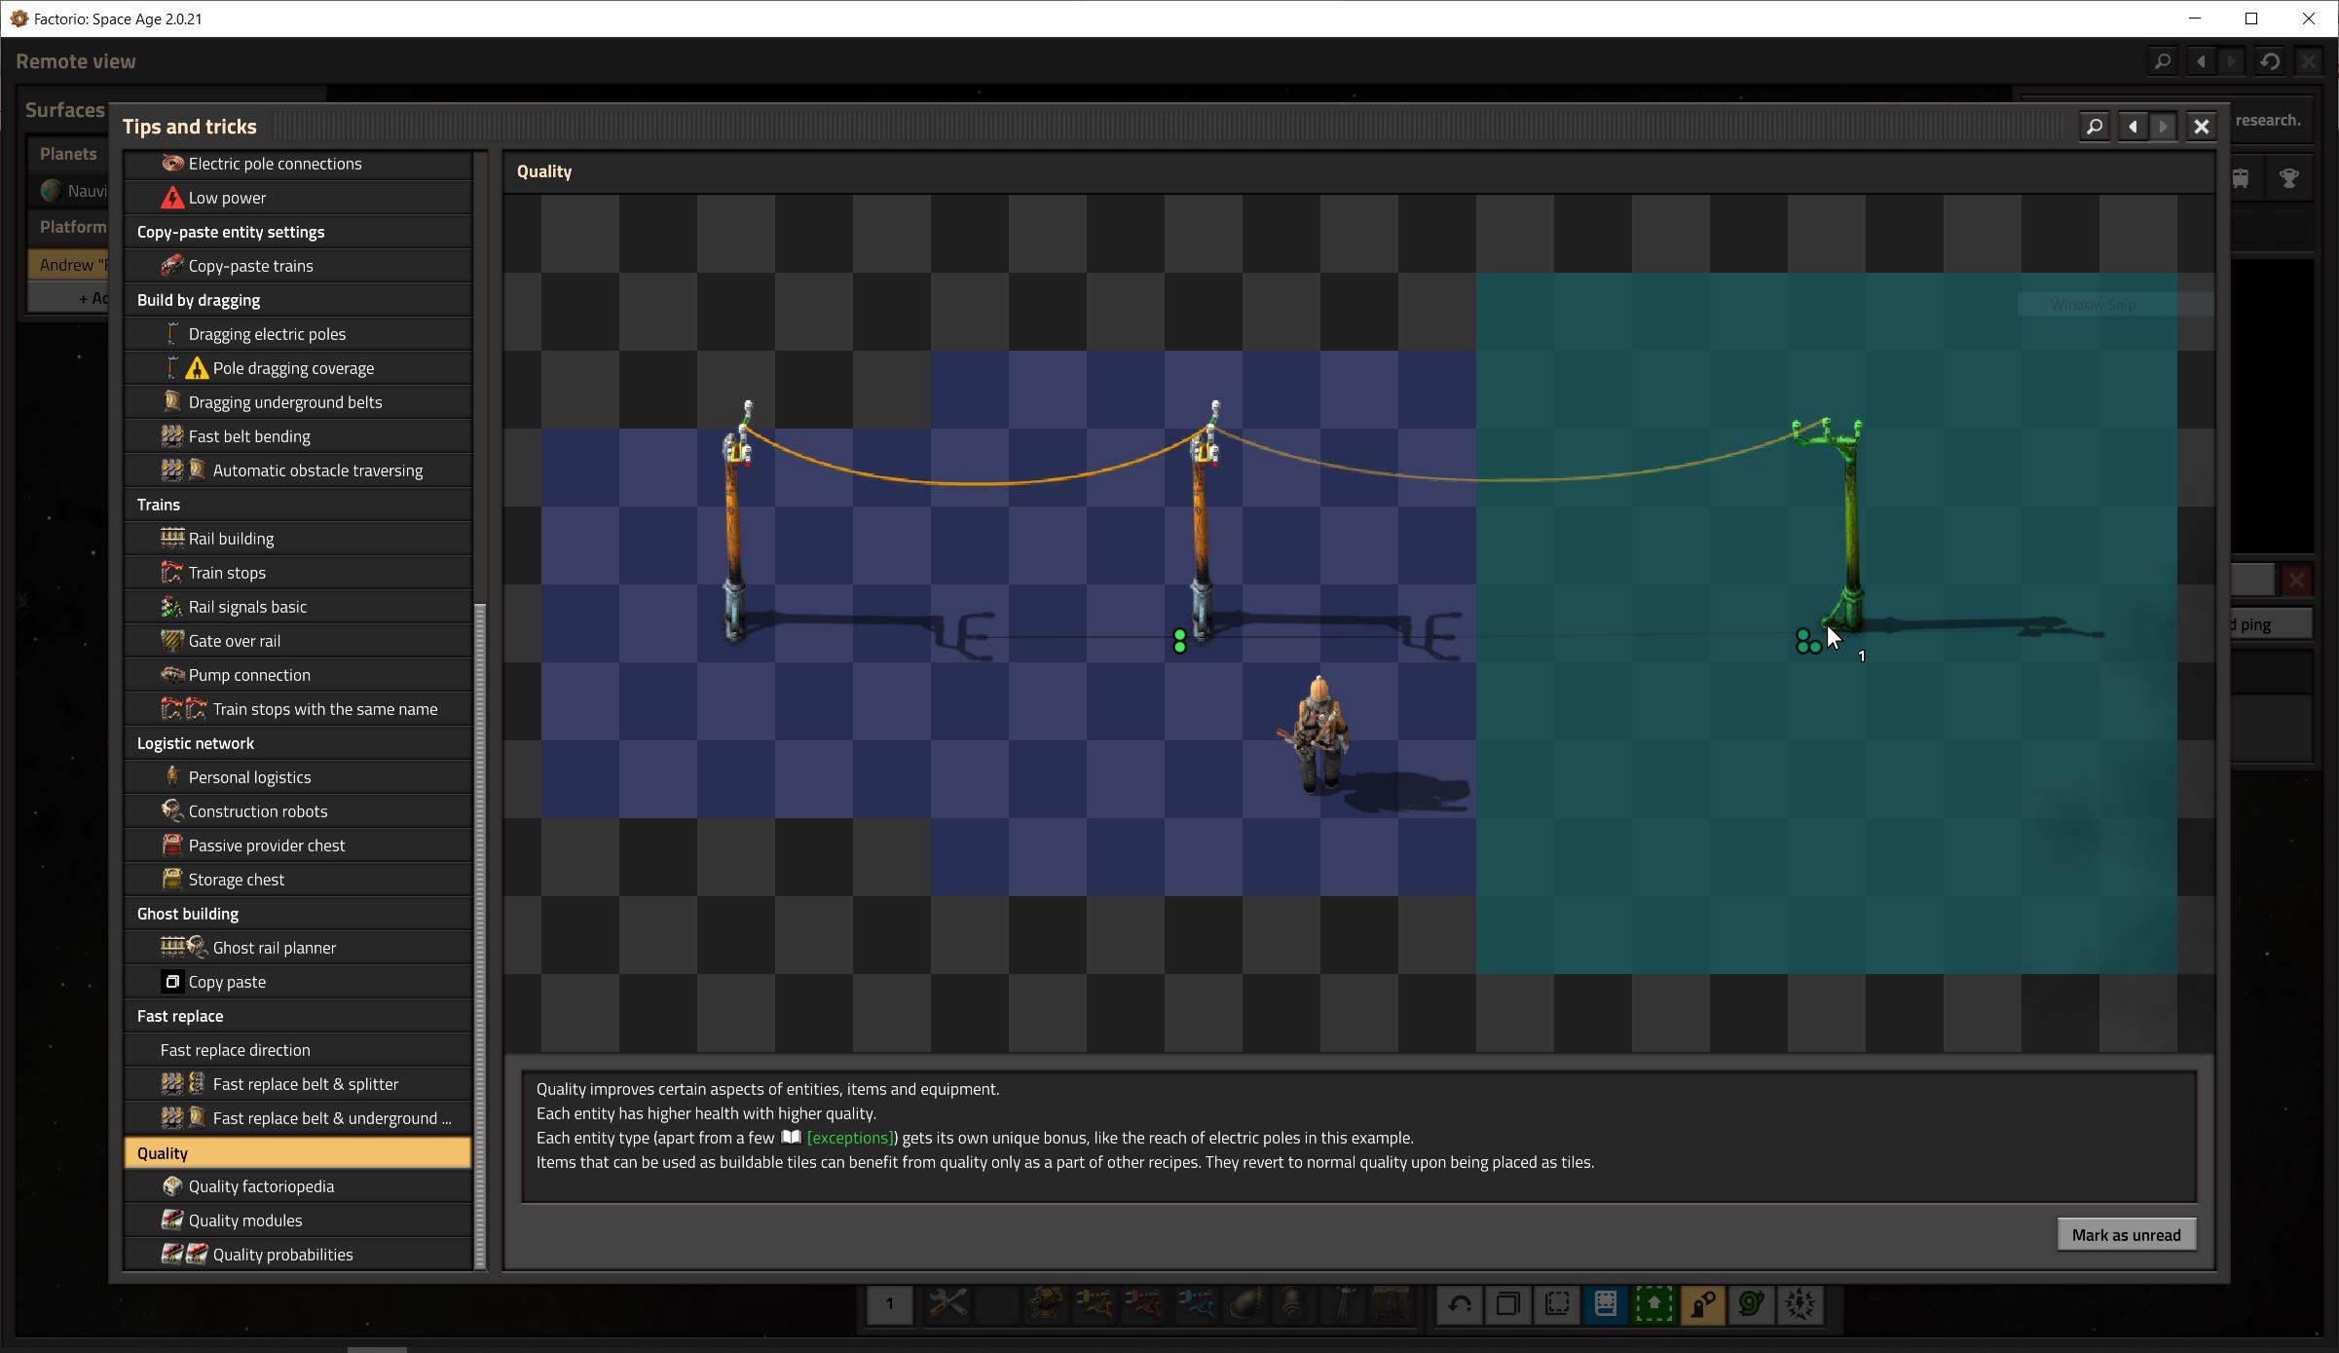2339x1353 pixels.
Task: Open the achievements trophy icon
Action: click(2289, 178)
